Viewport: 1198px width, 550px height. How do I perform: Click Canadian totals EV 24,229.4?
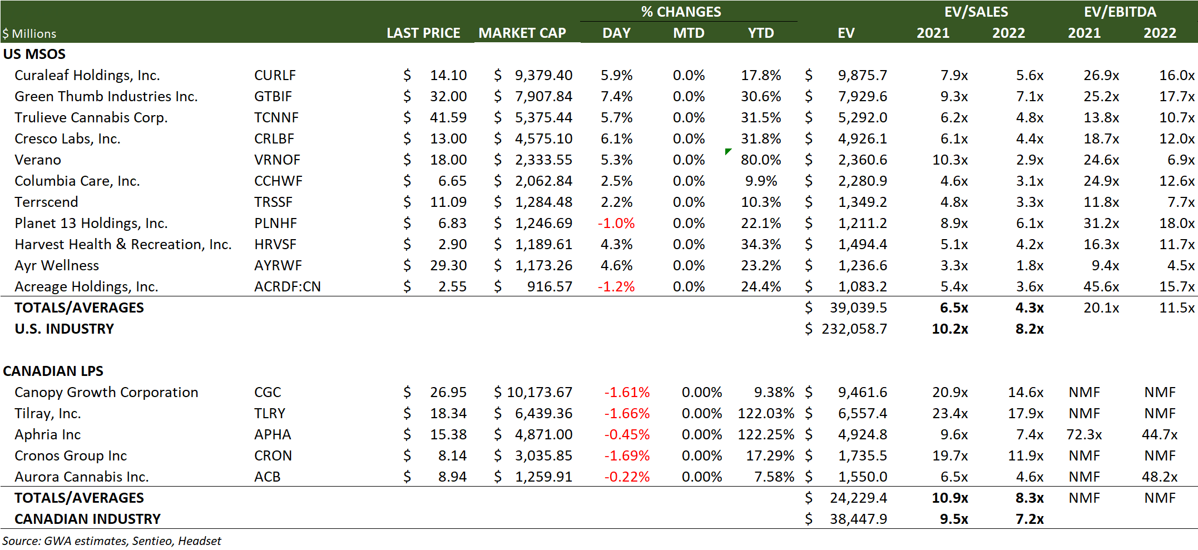tap(858, 498)
